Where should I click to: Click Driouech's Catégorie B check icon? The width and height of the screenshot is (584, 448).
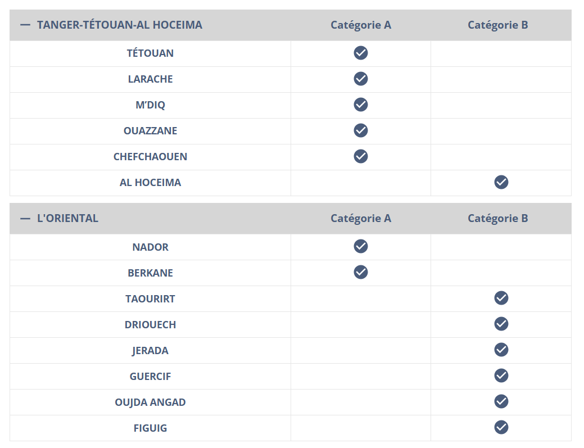(x=501, y=324)
